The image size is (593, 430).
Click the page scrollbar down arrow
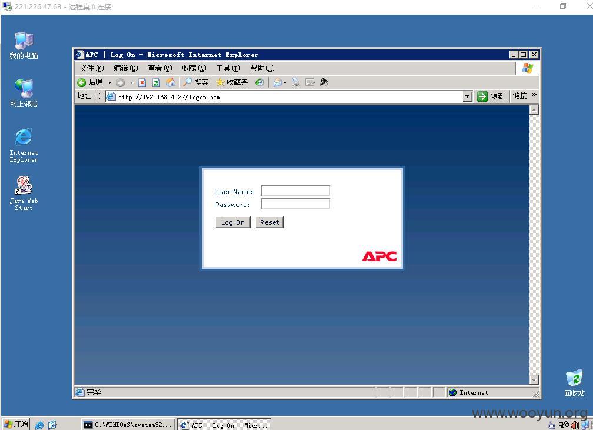pos(534,379)
